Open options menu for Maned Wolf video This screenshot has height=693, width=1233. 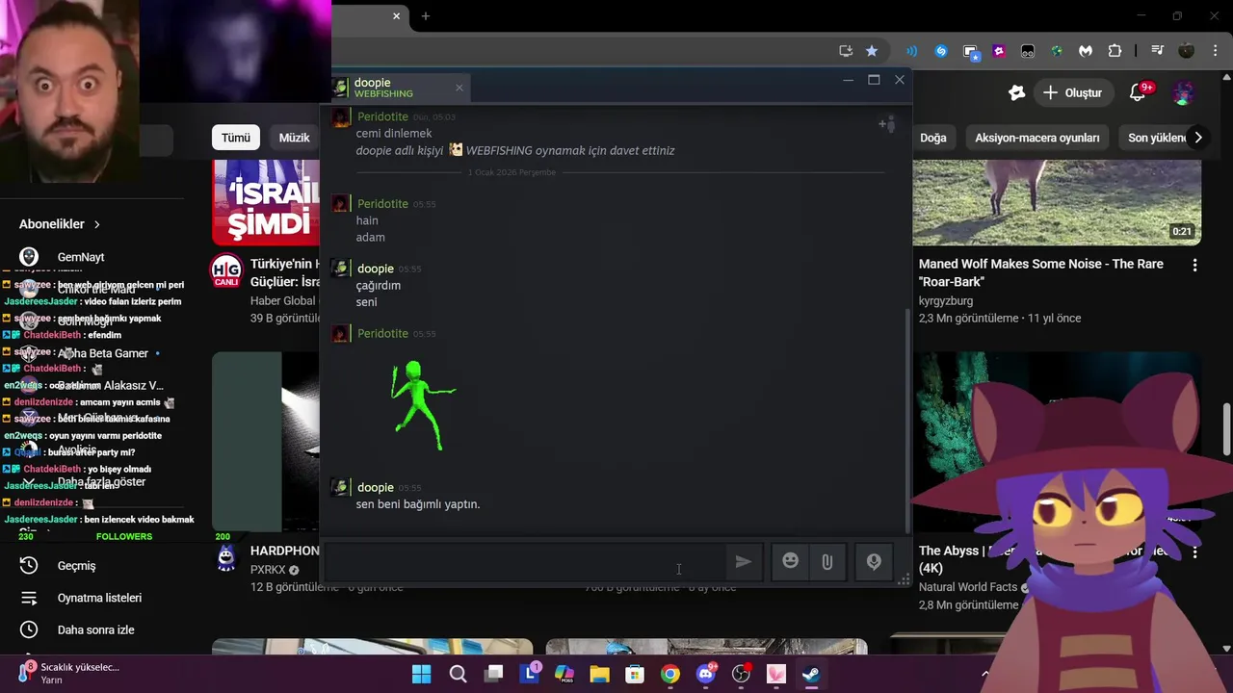(x=1194, y=265)
